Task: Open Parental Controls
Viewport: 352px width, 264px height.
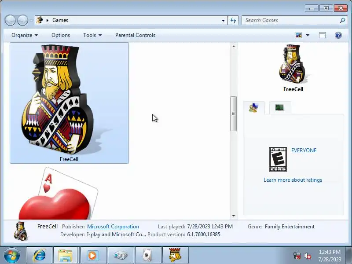Action: pyautogui.click(x=136, y=35)
